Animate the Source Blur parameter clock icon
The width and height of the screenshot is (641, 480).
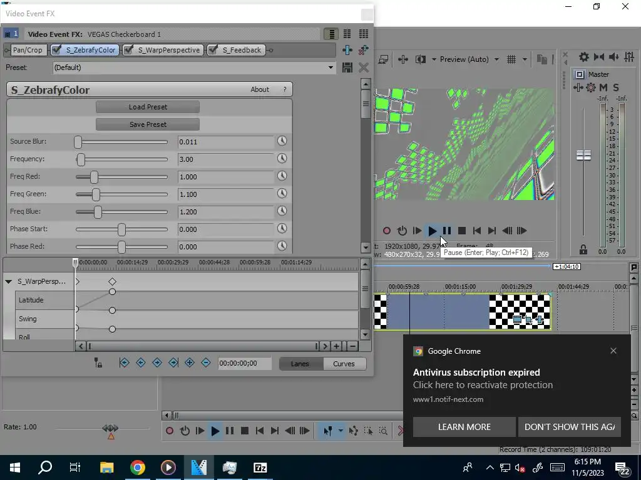click(282, 141)
